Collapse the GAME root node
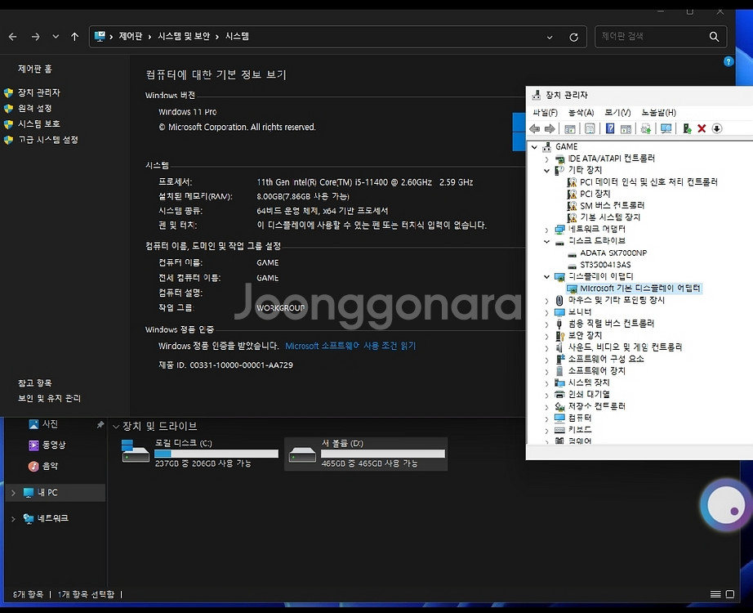This screenshot has width=753, height=613. [x=534, y=147]
